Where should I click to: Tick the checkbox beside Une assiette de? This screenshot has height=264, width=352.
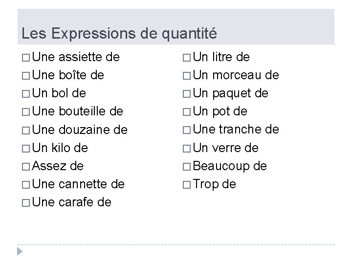(x=26, y=58)
